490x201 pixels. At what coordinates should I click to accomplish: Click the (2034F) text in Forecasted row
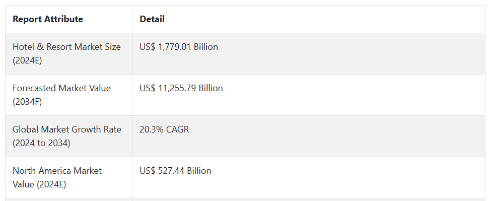click(x=27, y=102)
